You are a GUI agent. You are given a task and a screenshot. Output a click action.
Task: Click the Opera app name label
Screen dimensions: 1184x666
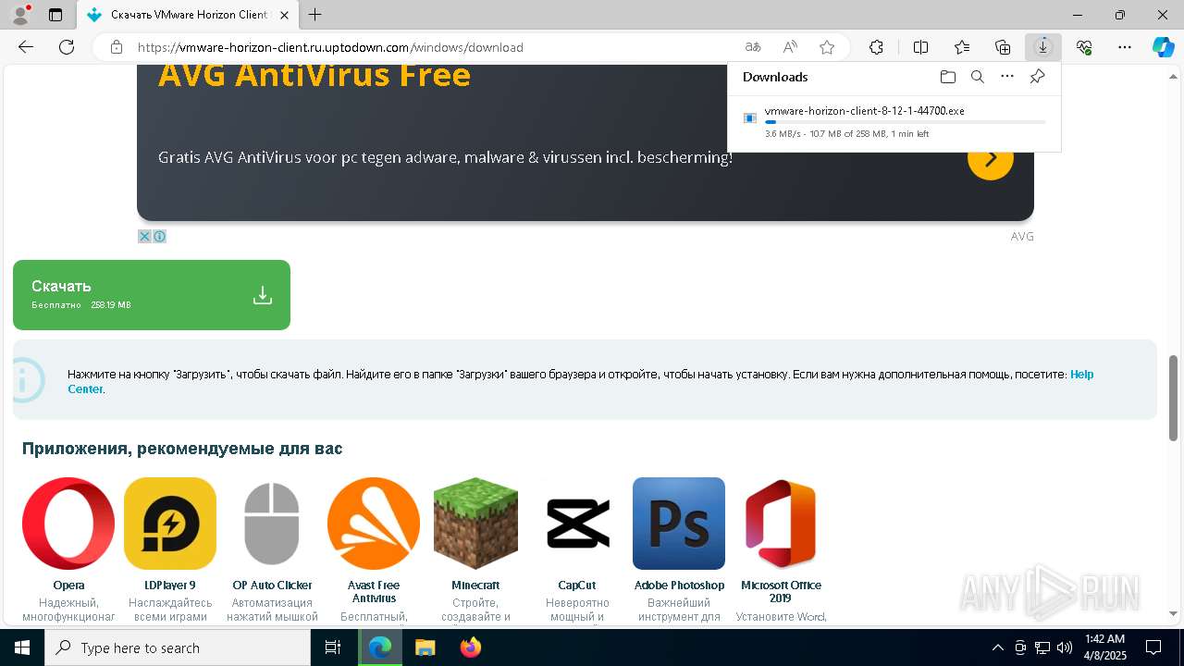(x=68, y=586)
